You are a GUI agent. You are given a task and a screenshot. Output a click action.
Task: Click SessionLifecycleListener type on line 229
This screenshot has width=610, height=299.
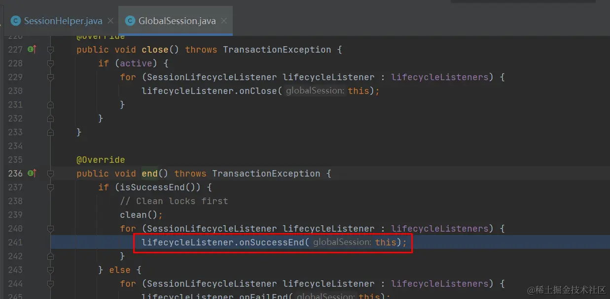212,77
